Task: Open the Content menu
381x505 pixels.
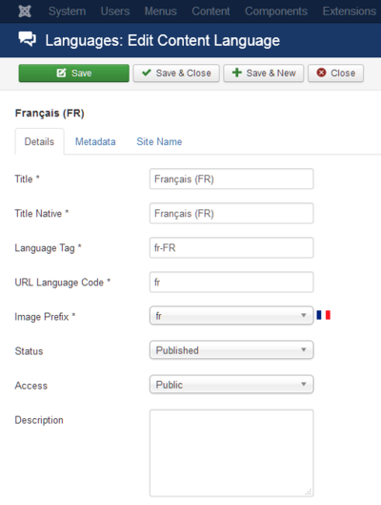Action: tap(211, 11)
